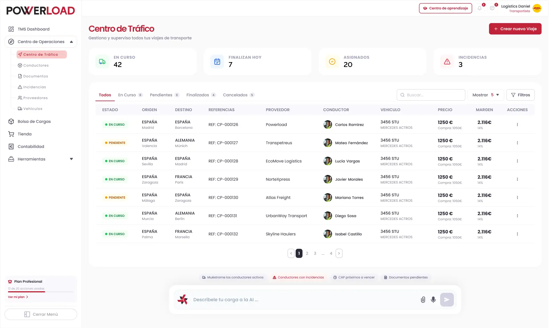Open the Filtros button
Viewport: 549px width, 328px height.
coord(520,95)
